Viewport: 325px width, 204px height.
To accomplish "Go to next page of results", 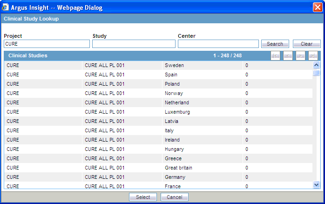I will [300, 56].
